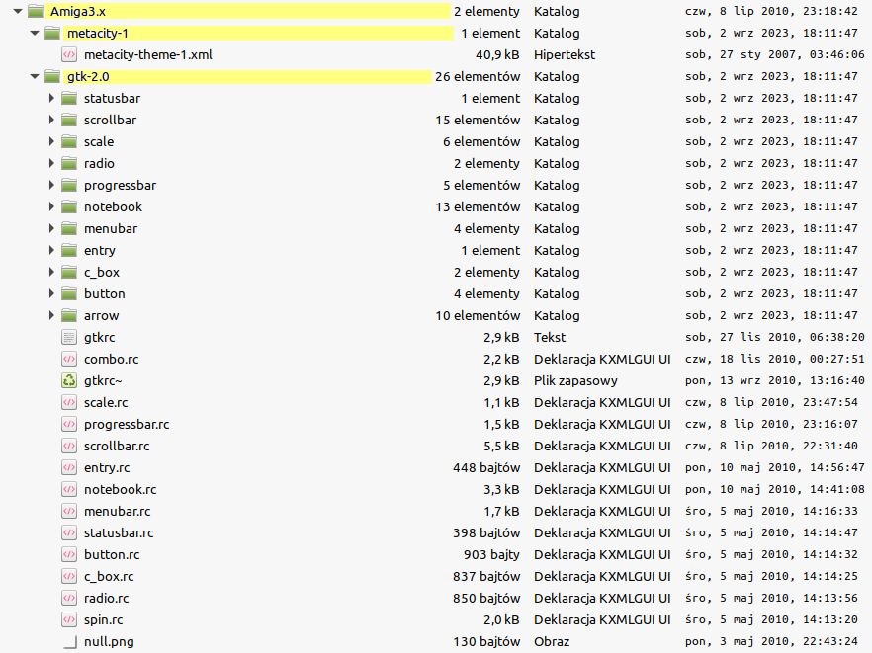Expand the statusbar folder
Viewport: 872px width, 653px height.
(x=51, y=99)
